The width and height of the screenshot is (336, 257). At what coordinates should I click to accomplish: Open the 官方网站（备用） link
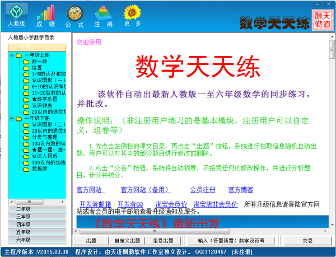point(146,190)
